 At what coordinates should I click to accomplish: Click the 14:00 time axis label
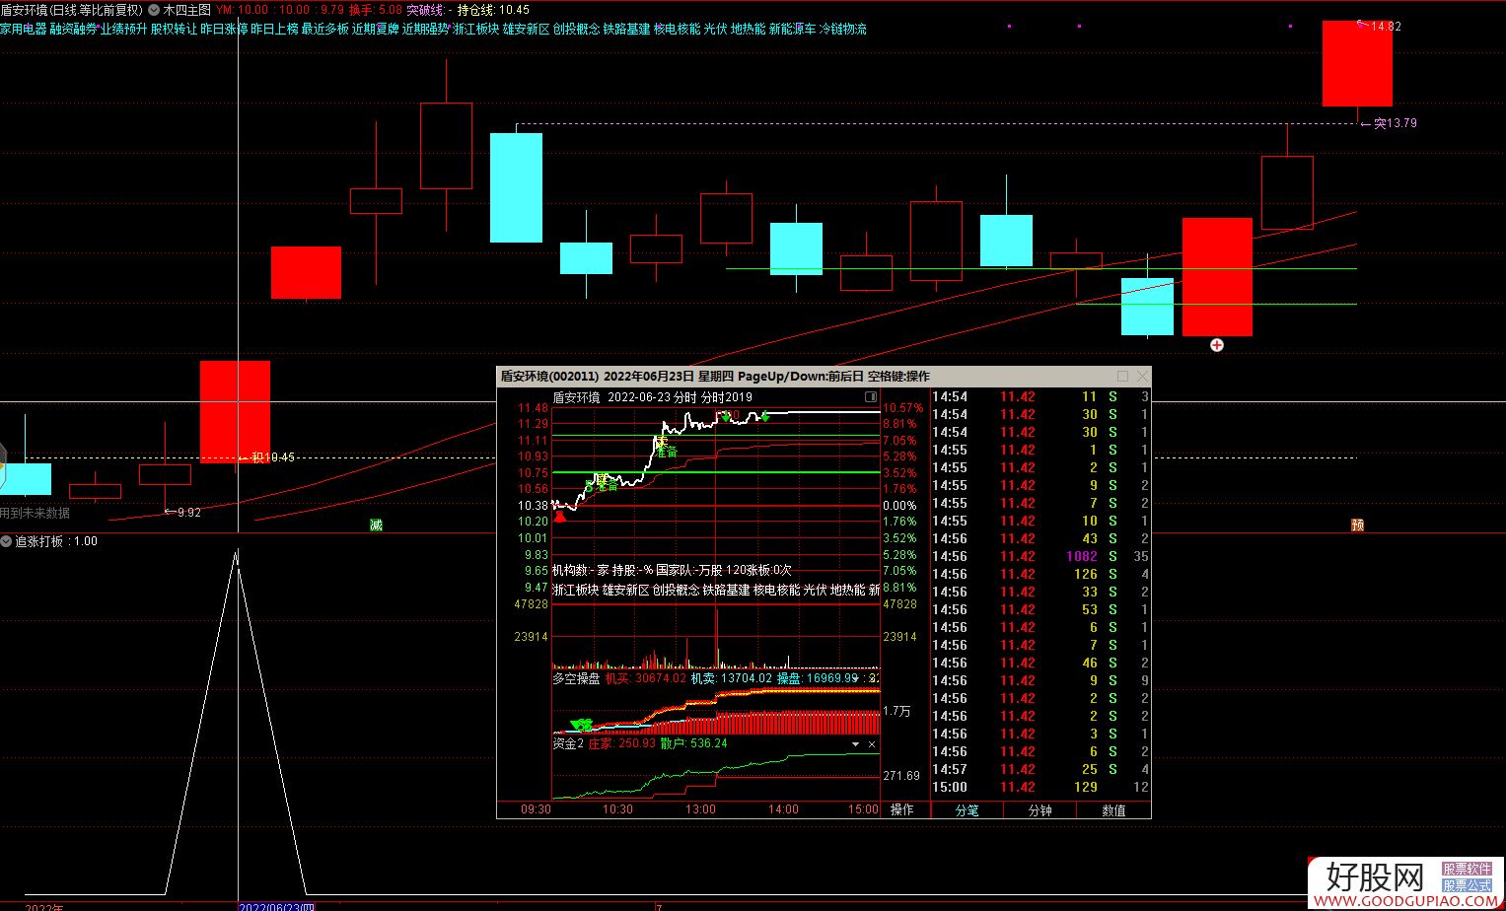(783, 809)
